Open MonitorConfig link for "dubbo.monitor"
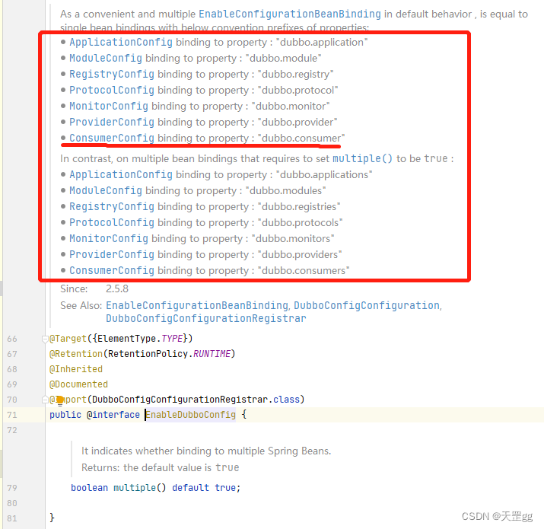 109,107
